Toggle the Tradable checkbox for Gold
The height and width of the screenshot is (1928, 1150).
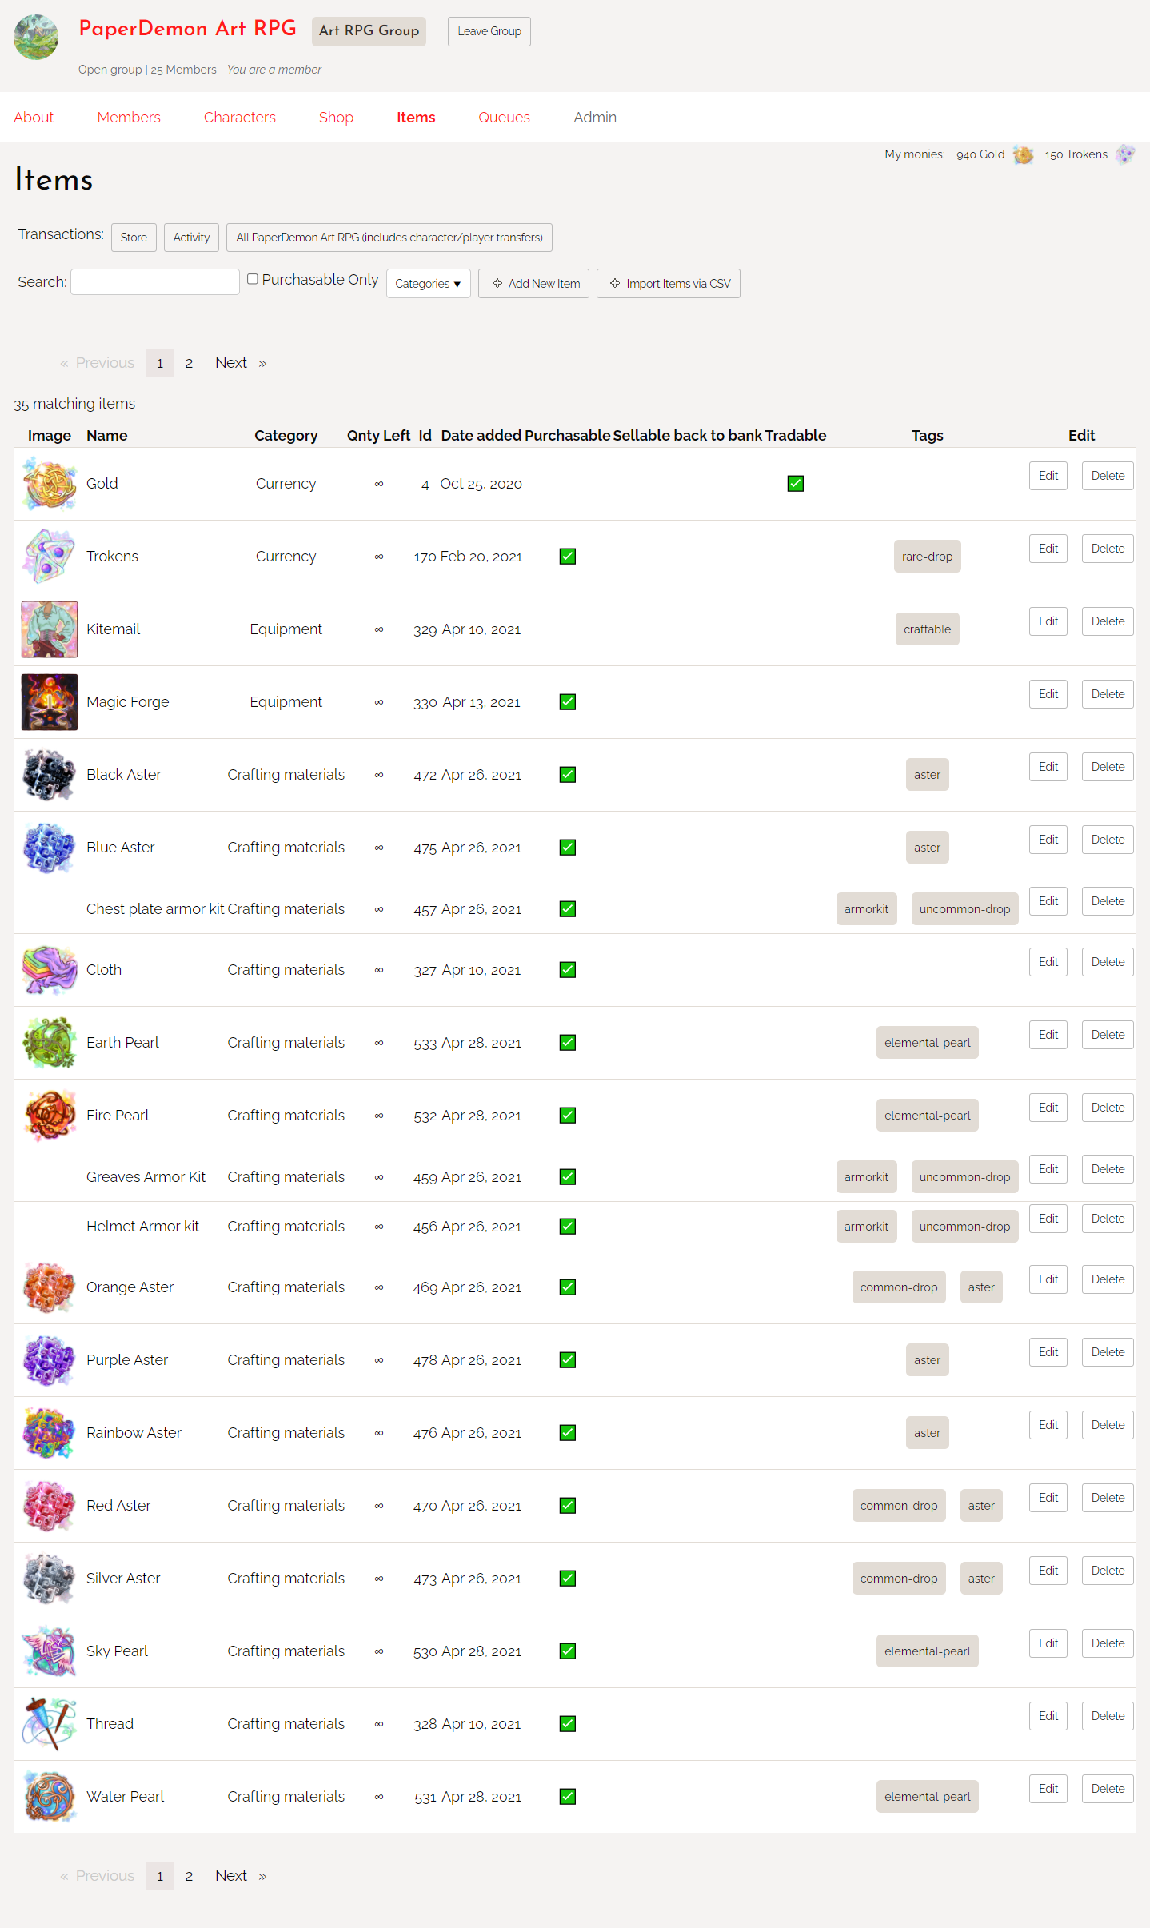point(795,483)
